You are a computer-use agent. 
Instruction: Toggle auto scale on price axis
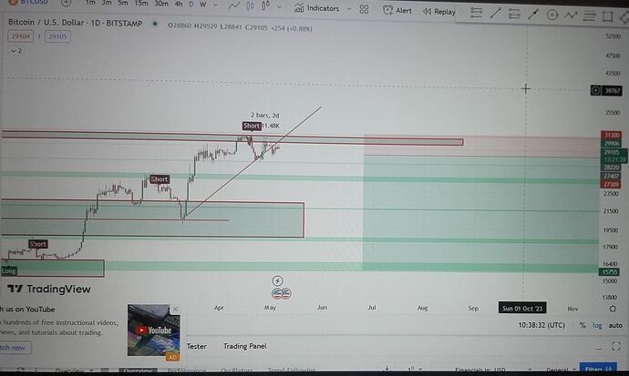pyautogui.click(x=615, y=325)
